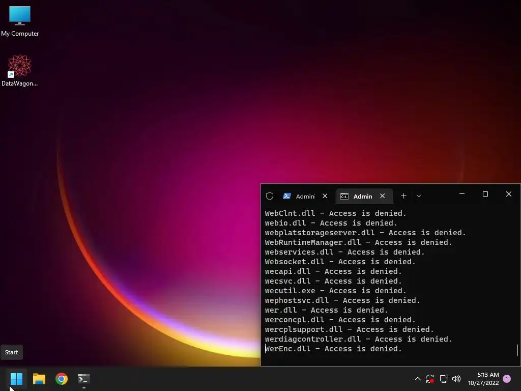Minimize the Terminal window
The image size is (521, 391).
[462, 194]
